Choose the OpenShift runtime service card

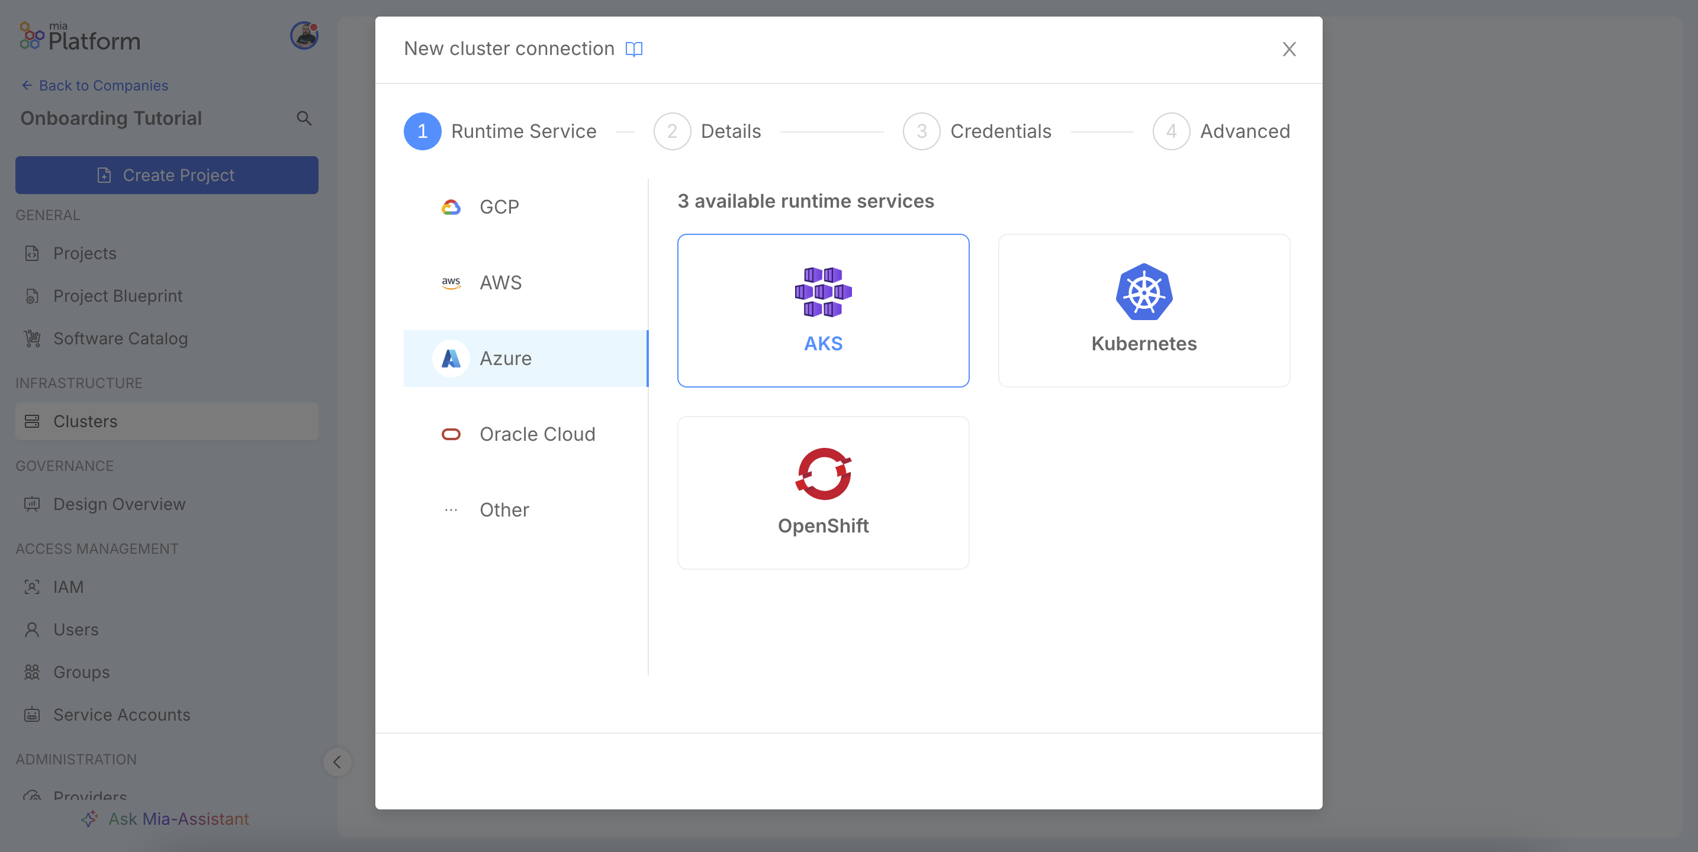tap(822, 493)
